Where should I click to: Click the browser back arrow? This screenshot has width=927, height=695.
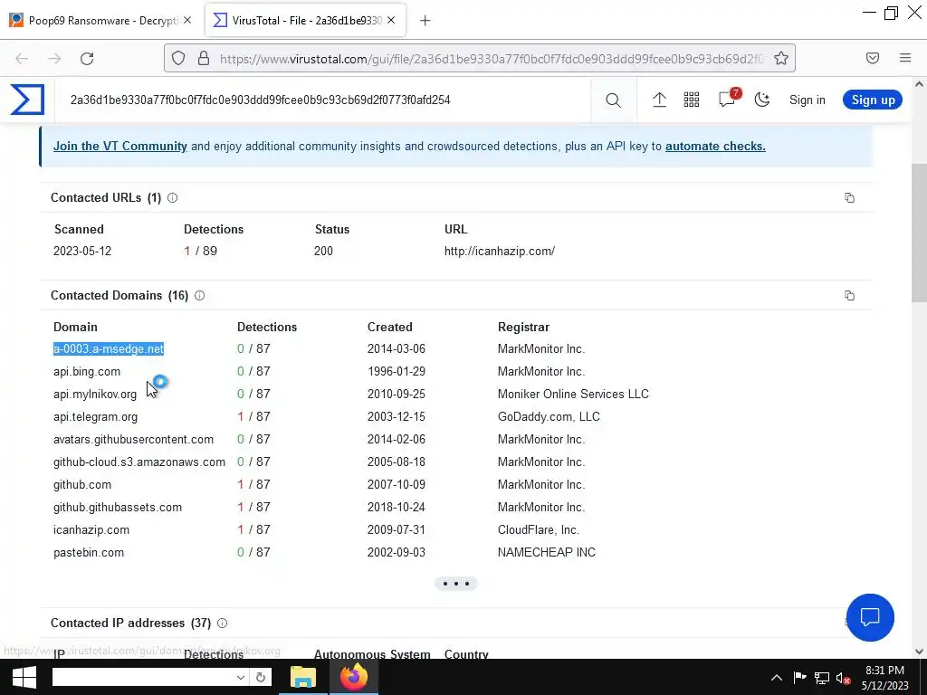pos(22,59)
